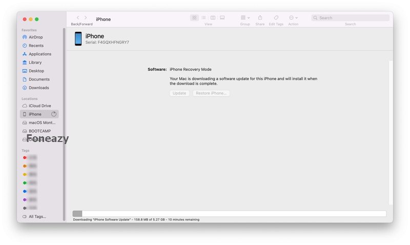
Task: Select iPhone in the sidebar
Action: (39, 114)
